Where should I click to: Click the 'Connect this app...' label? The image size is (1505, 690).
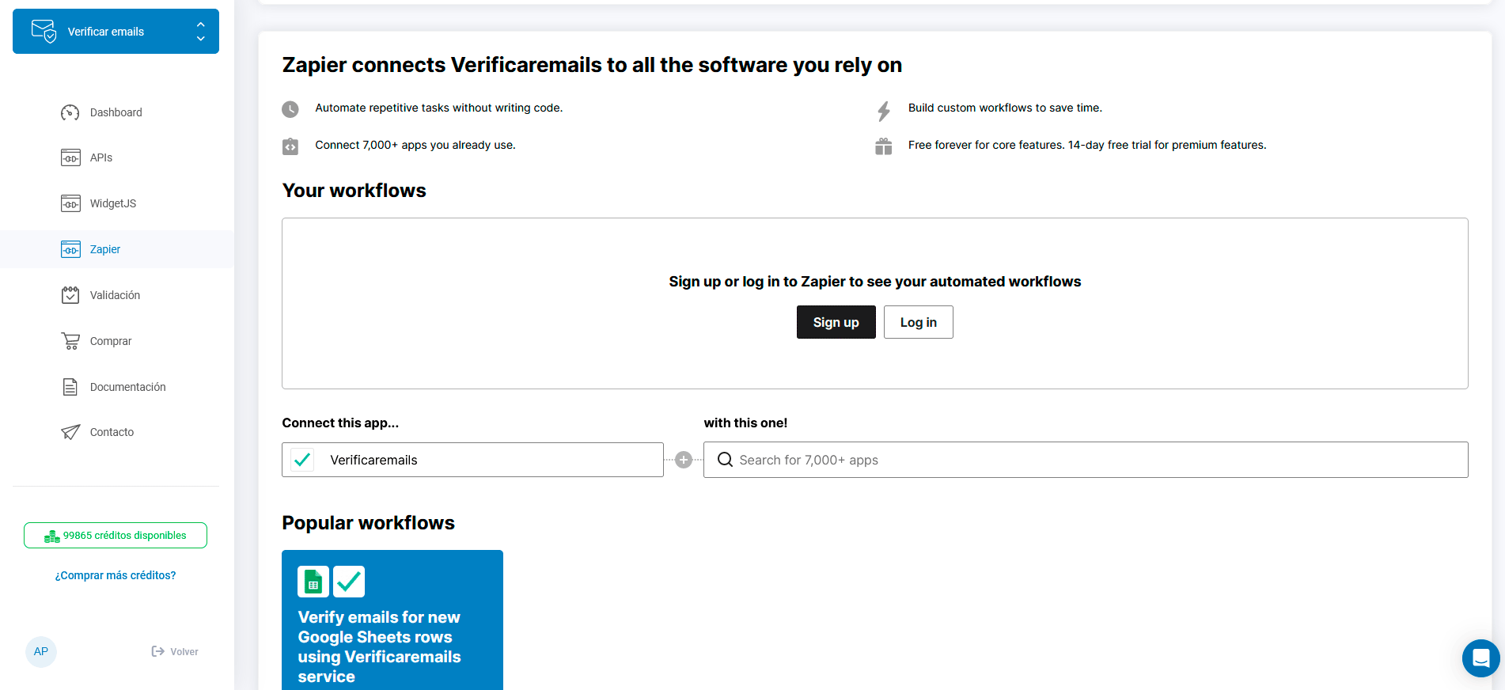click(x=340, y=423)
